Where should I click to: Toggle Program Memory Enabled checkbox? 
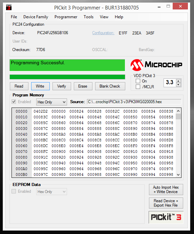[14, 102]
